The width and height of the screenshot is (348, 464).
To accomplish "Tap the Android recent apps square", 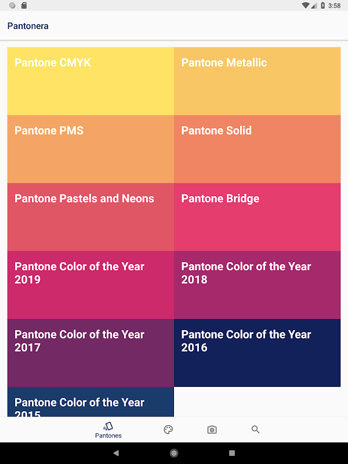I will tap(232, 453).
